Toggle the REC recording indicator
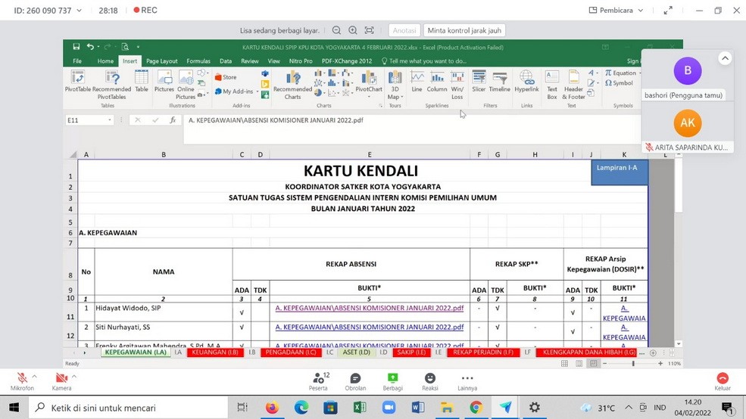The height and width of the screenshot is (419, 746). coord(145,11)
